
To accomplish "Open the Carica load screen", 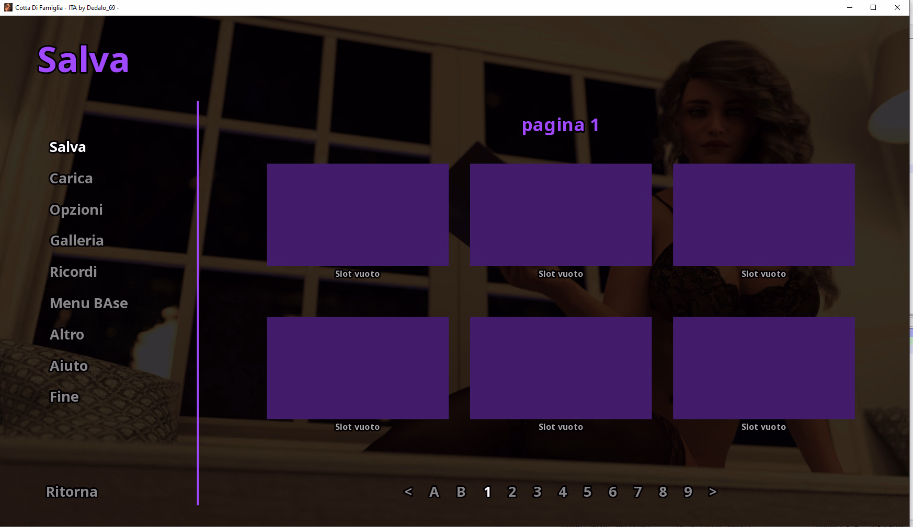I will click(x=71, y=179).
